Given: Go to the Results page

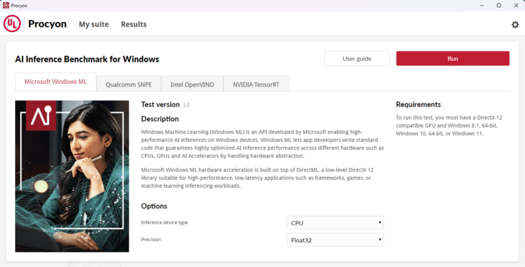Looking at the screenshot, I should tap(133, 25).
